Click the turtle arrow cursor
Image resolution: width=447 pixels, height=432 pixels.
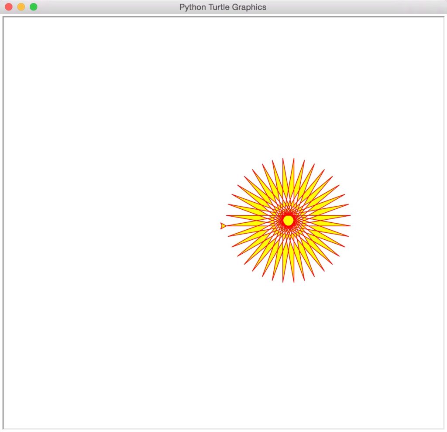[223, 226]
